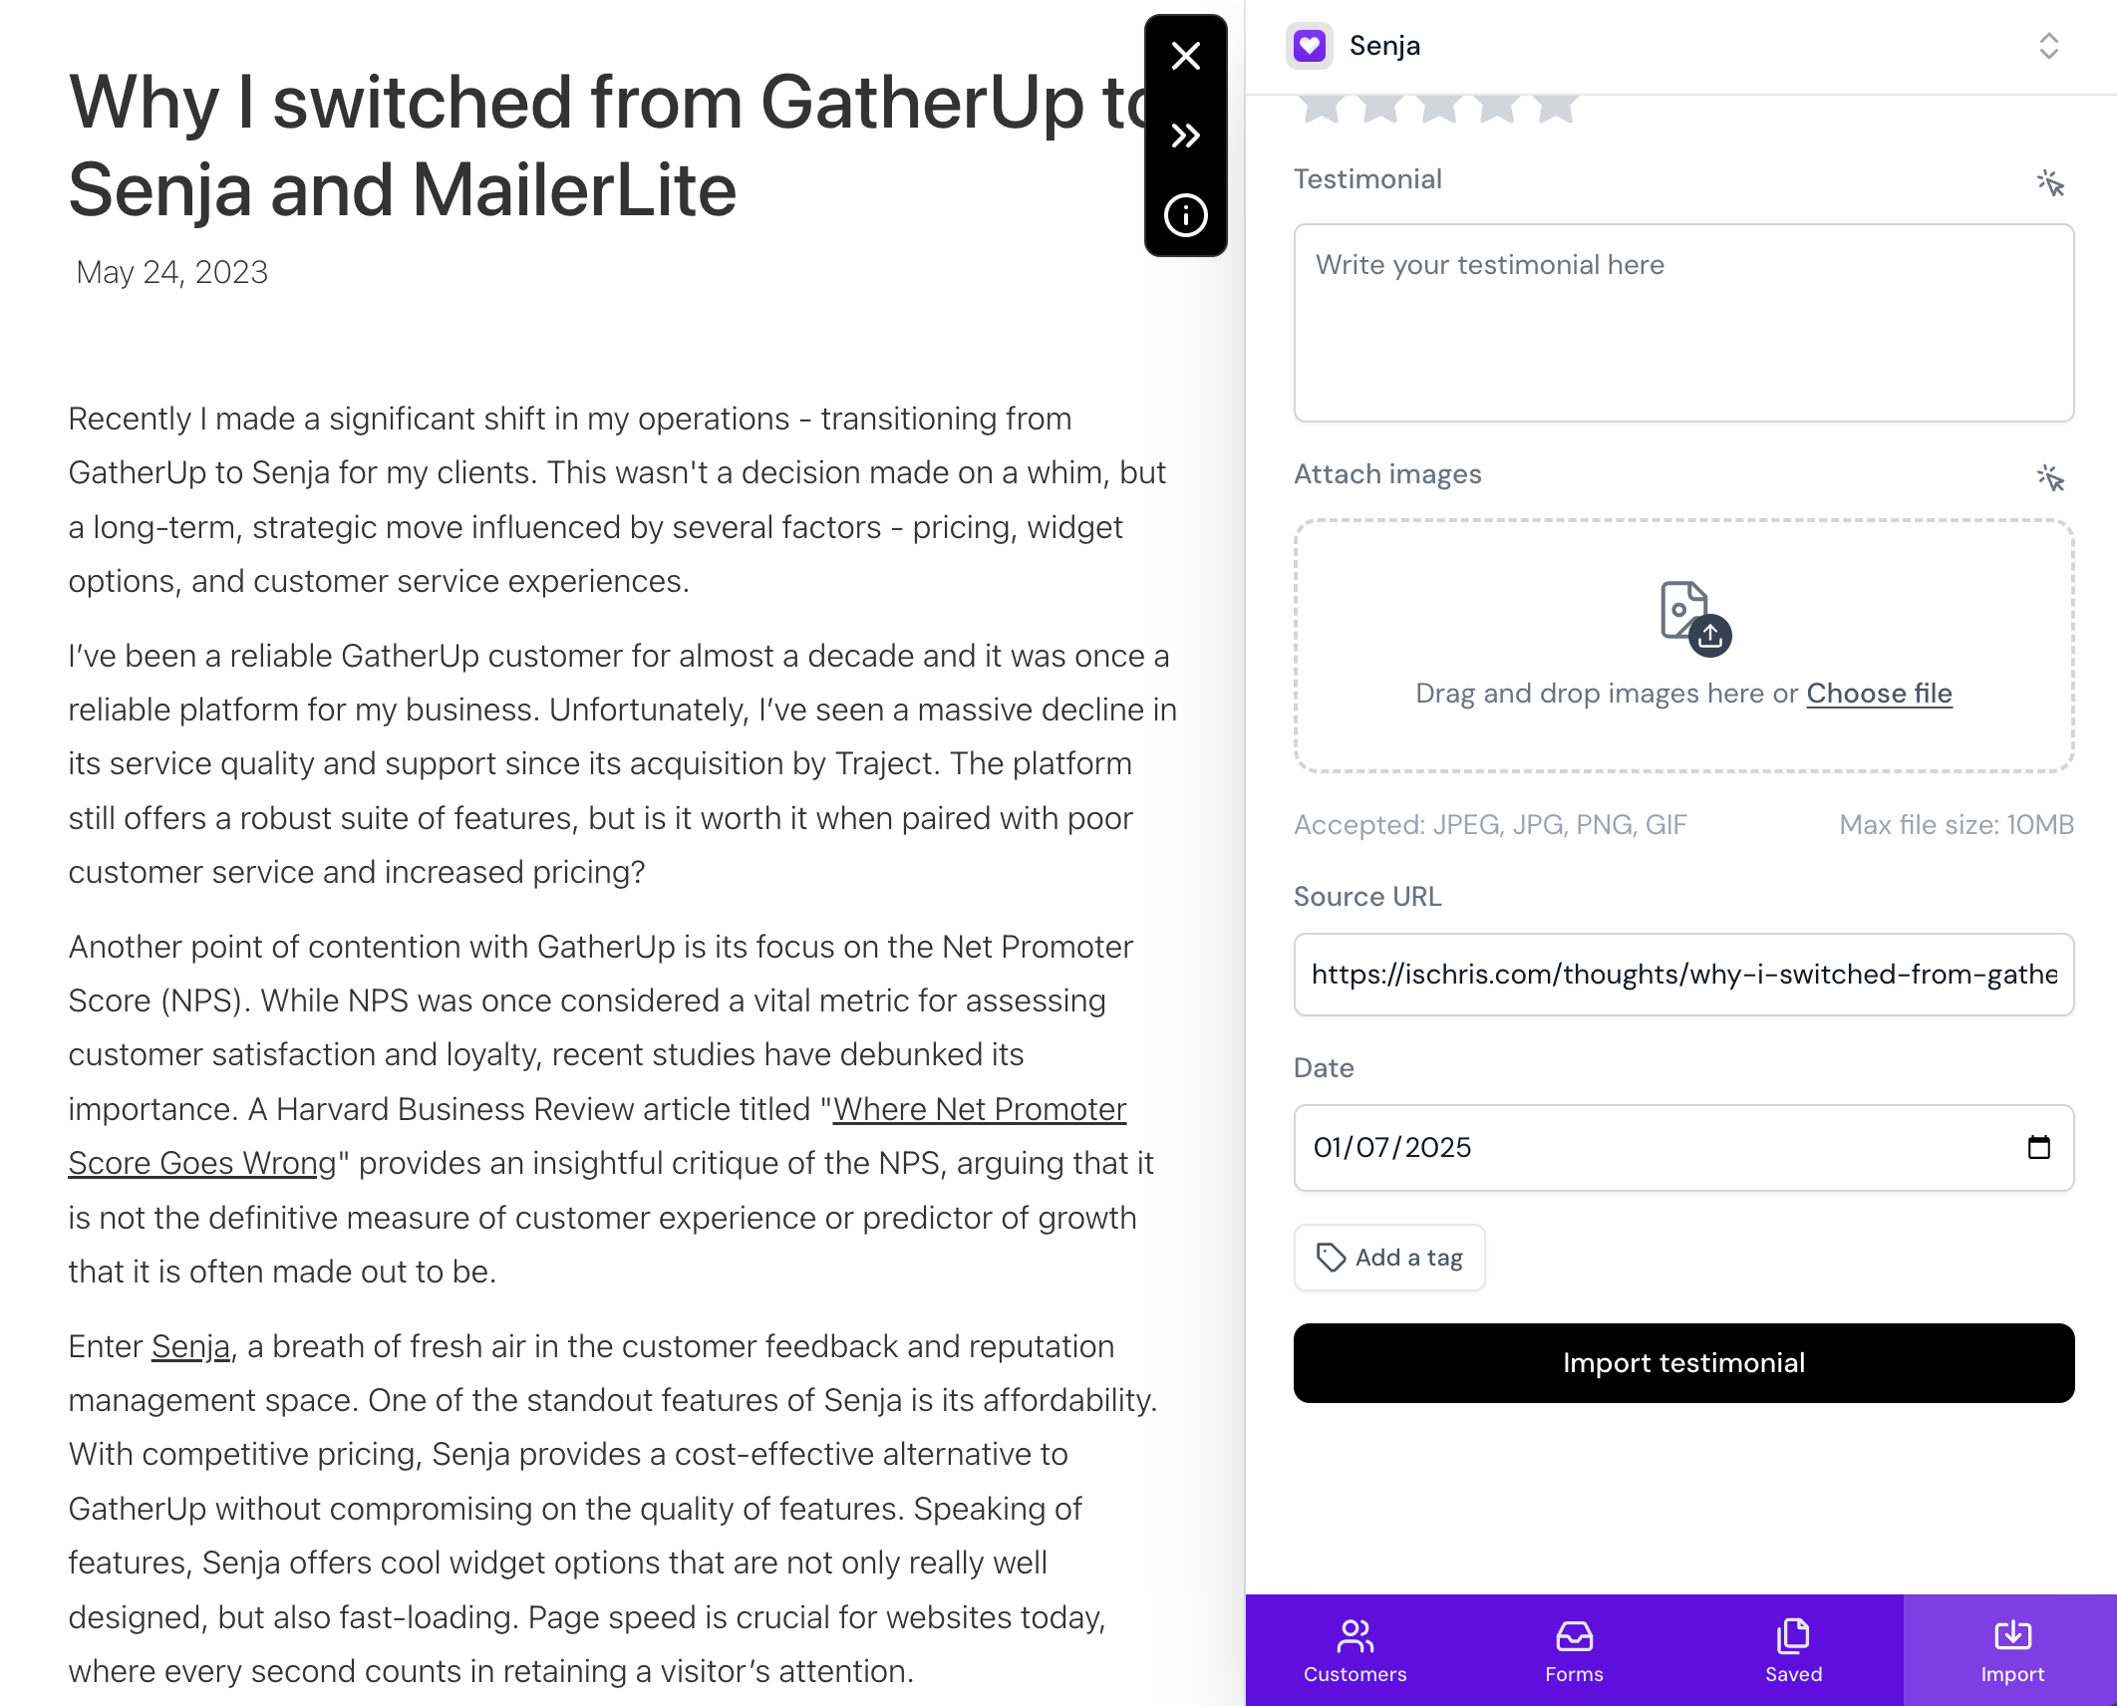Focus the Write your testimonial text box
This screenshot has width=2117, height=1706.
pyautogui.click(x=1683, y=323)
